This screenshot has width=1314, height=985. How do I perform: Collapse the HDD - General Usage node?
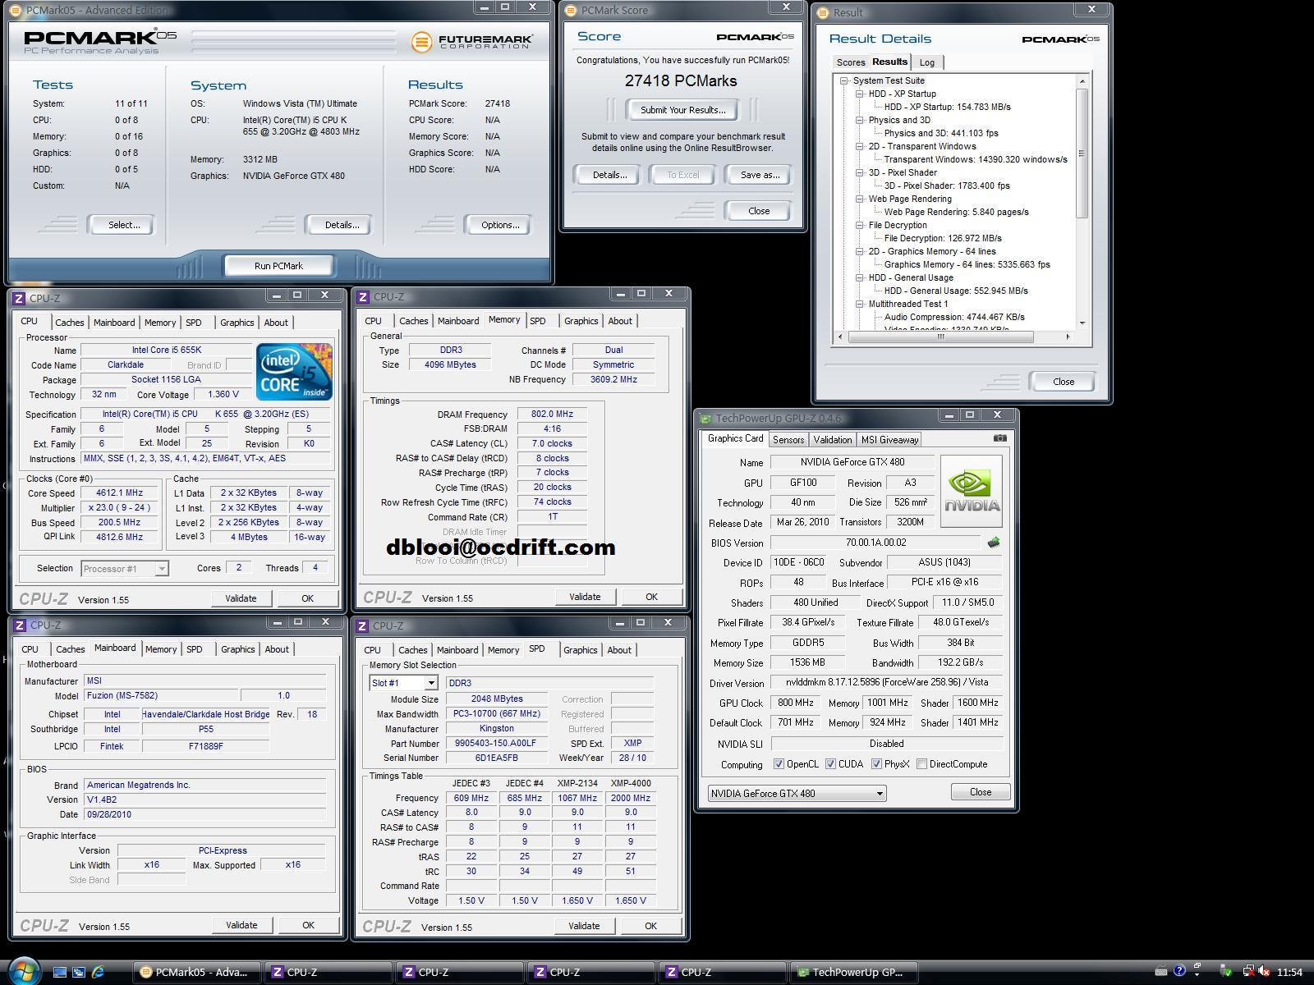coord(860,277)
